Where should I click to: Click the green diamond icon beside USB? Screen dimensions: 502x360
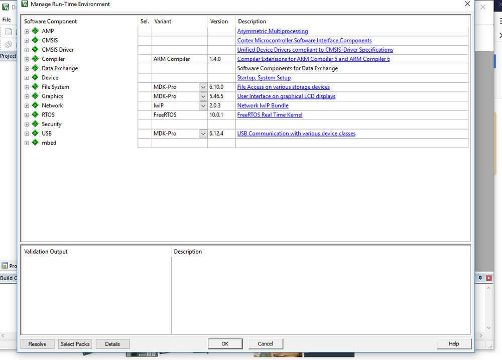35,133
